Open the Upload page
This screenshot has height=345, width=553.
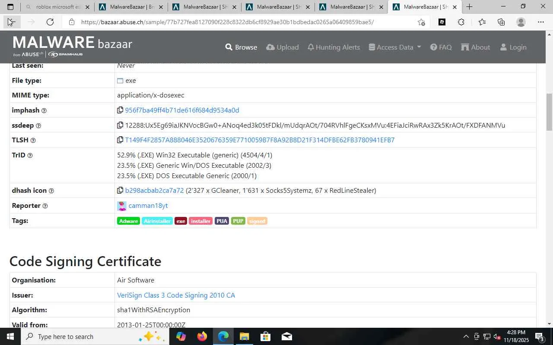tap(283, 47)
